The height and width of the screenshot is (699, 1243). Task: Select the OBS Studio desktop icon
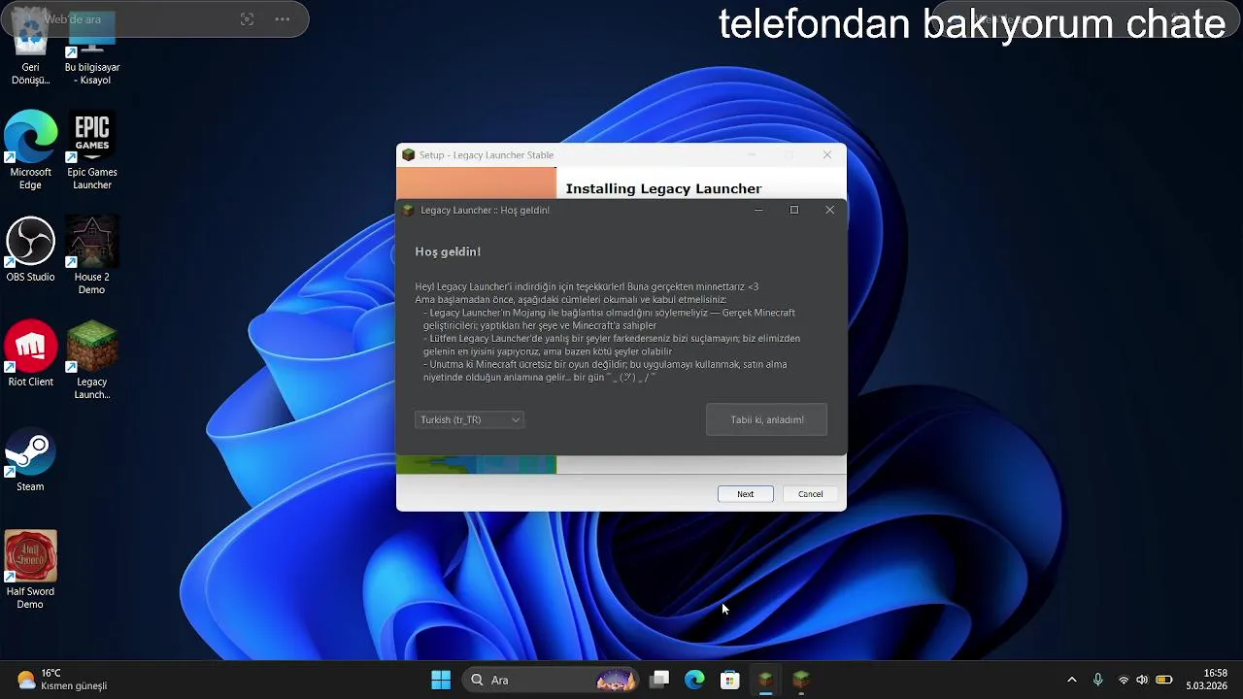click(x=30, y=250)
